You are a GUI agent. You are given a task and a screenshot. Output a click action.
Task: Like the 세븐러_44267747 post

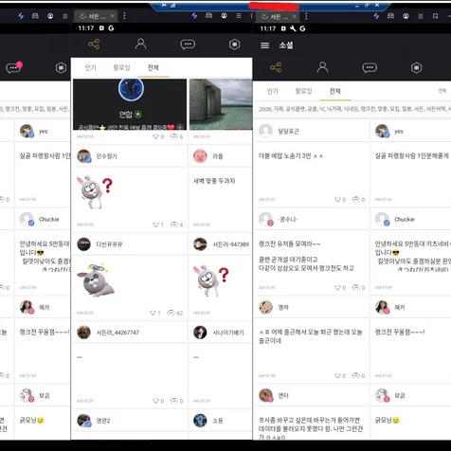click(158, 401)
